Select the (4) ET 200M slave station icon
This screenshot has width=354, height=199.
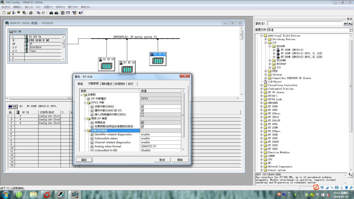click(106, 64)
